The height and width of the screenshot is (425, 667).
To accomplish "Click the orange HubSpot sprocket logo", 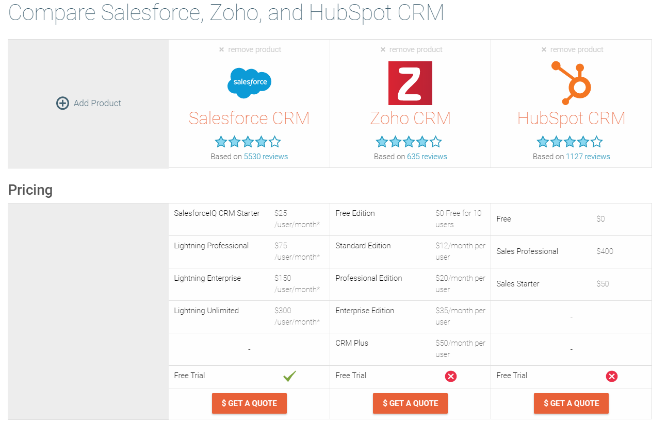I will 571,82.
